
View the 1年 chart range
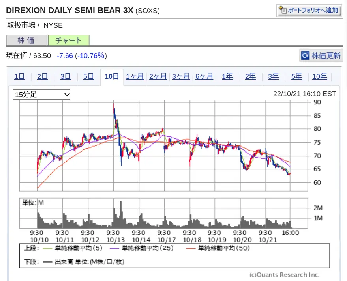coord(227,76)
